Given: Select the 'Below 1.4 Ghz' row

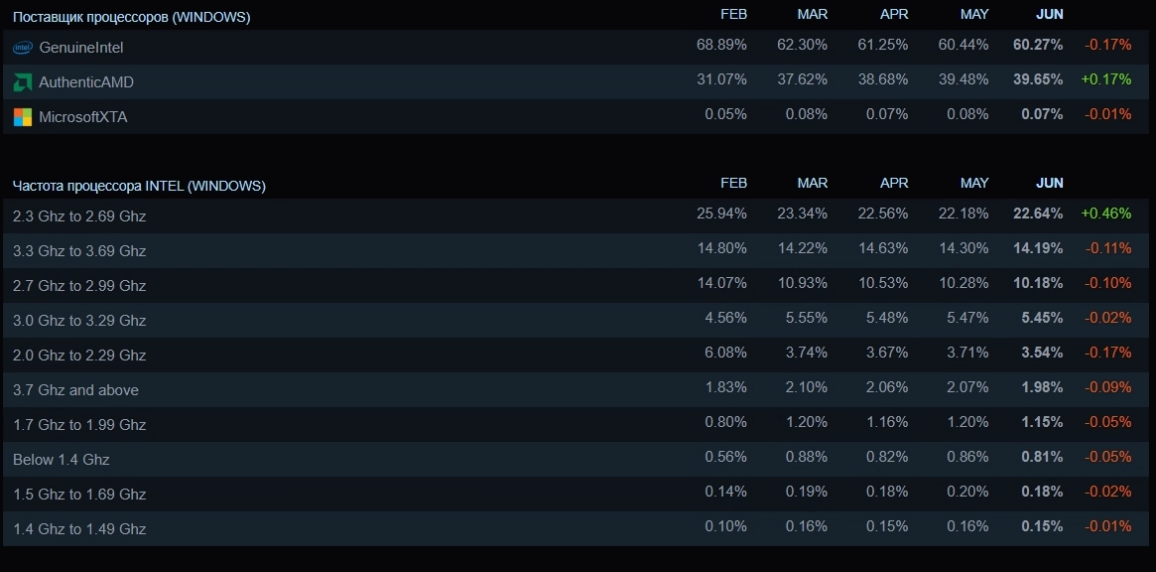Looking at the screenshot, I should [62, 460].
